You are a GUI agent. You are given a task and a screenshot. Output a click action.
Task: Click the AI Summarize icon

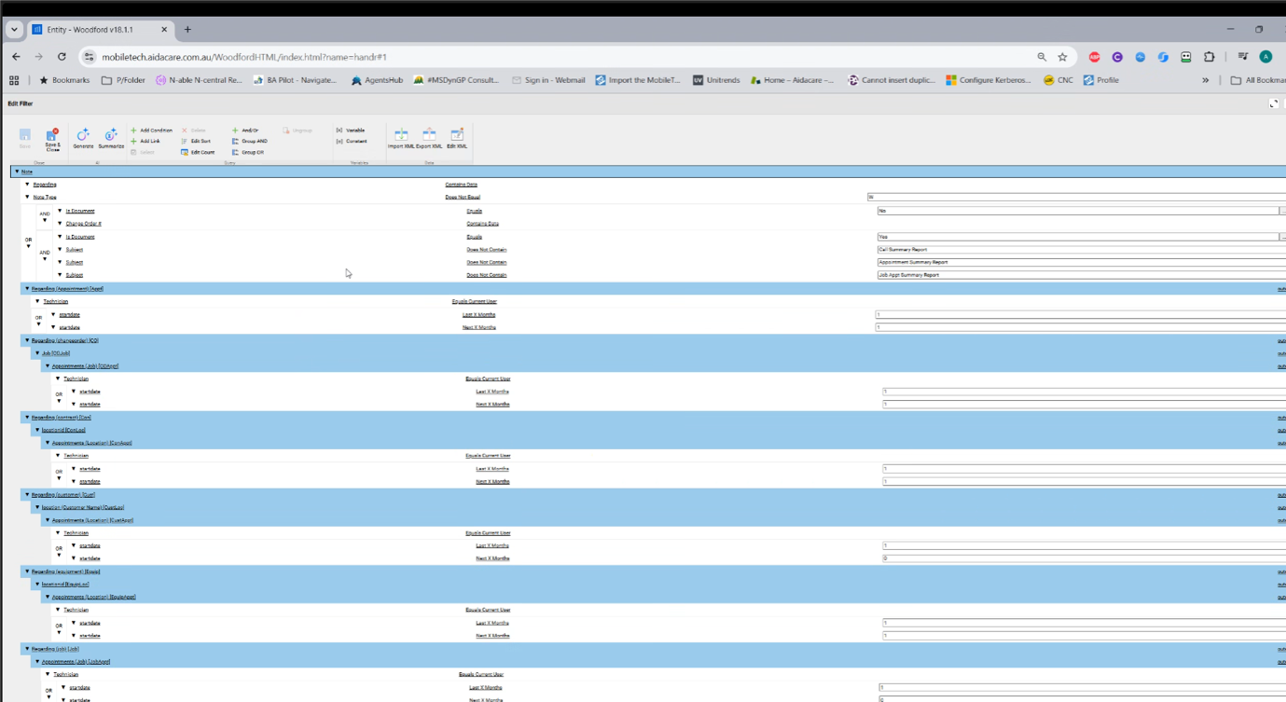[x=111, y=140]
